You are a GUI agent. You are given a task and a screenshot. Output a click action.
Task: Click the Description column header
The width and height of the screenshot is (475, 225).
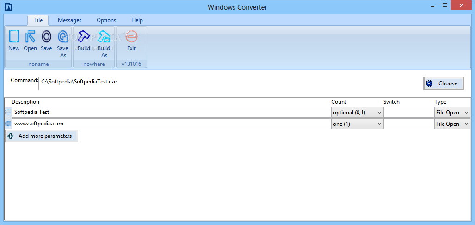25,102
